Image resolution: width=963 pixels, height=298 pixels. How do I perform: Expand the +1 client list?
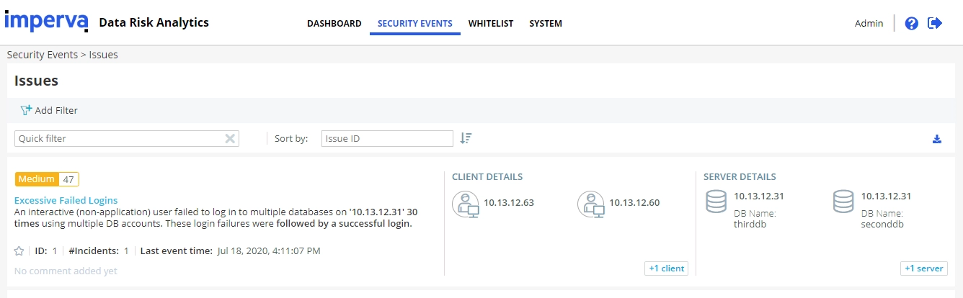point(667,268)
